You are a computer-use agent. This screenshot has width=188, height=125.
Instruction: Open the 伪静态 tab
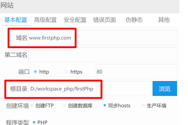point(134,20)
